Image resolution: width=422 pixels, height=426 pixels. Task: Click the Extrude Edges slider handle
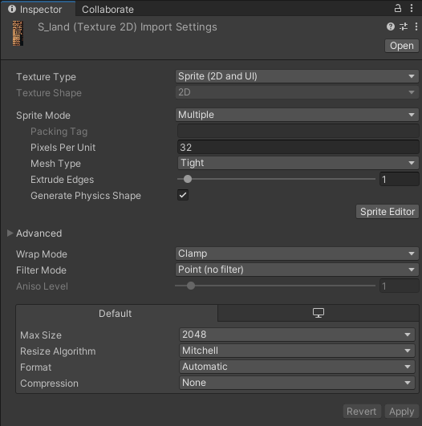(188, 179)
